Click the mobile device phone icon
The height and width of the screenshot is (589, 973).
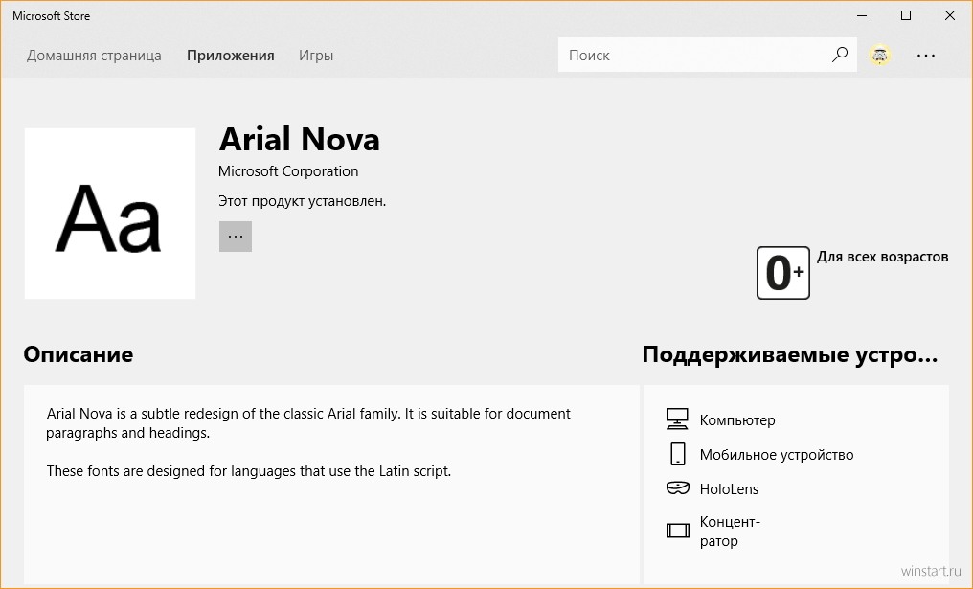pos(678,454)
